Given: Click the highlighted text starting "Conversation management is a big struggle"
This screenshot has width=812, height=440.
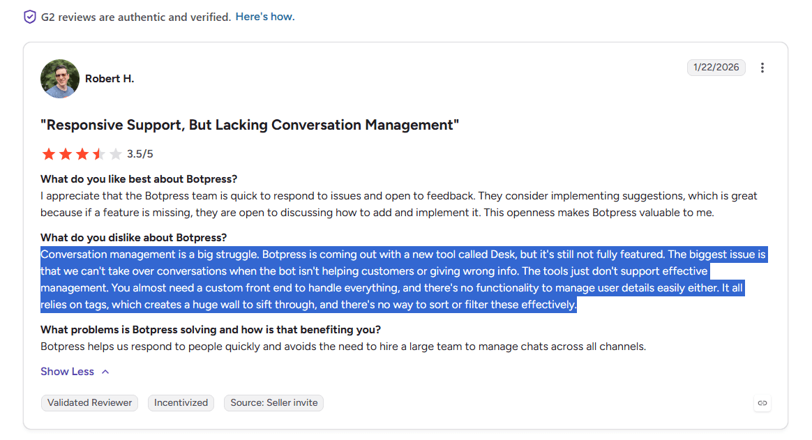Looking at the screenshot, I should click(404, 280).
